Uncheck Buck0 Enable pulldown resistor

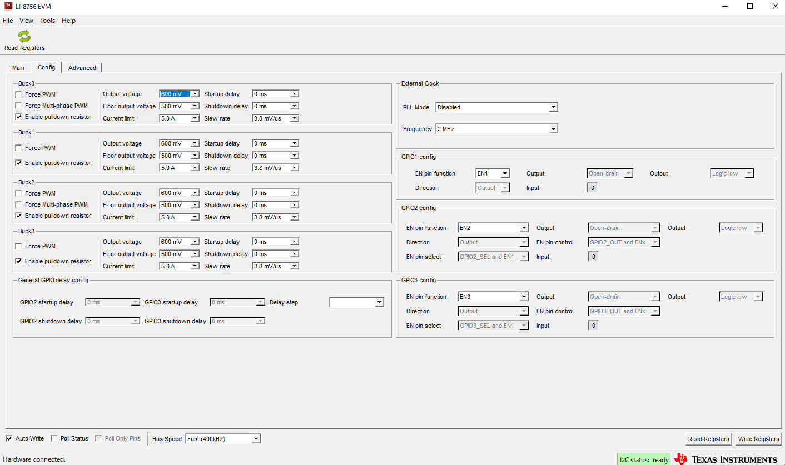click(x=19, y=117)
